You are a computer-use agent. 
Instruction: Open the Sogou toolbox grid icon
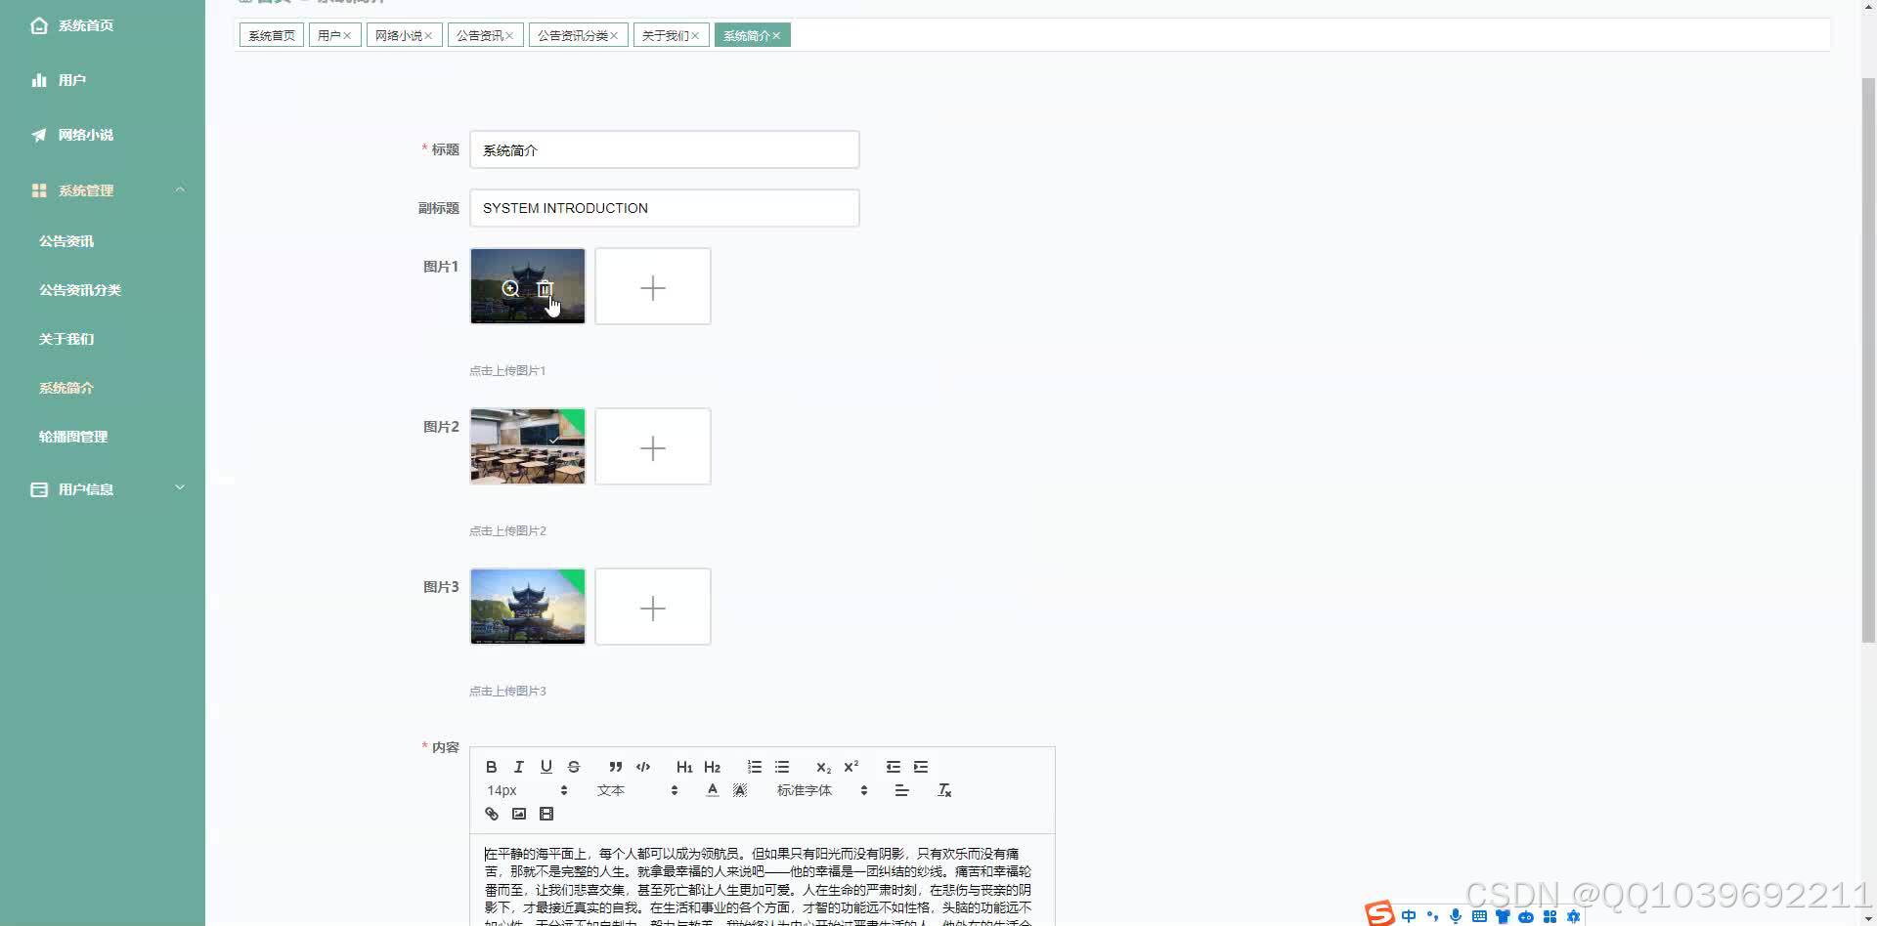click(1550, 916)
